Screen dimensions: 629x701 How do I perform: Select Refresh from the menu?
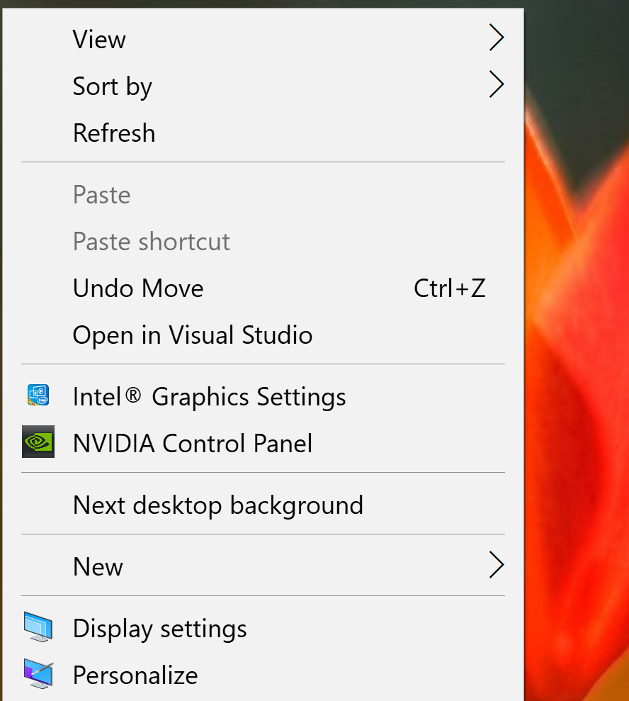pos(114,133)
